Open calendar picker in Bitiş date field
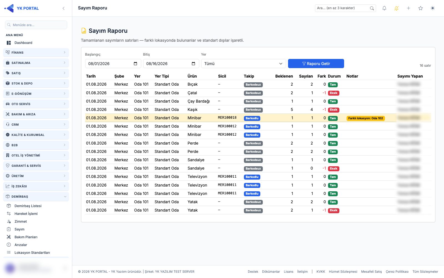Image resolution: width=444 pixels, height=278 pixels. pyautogui.click(x=193, y=64)
